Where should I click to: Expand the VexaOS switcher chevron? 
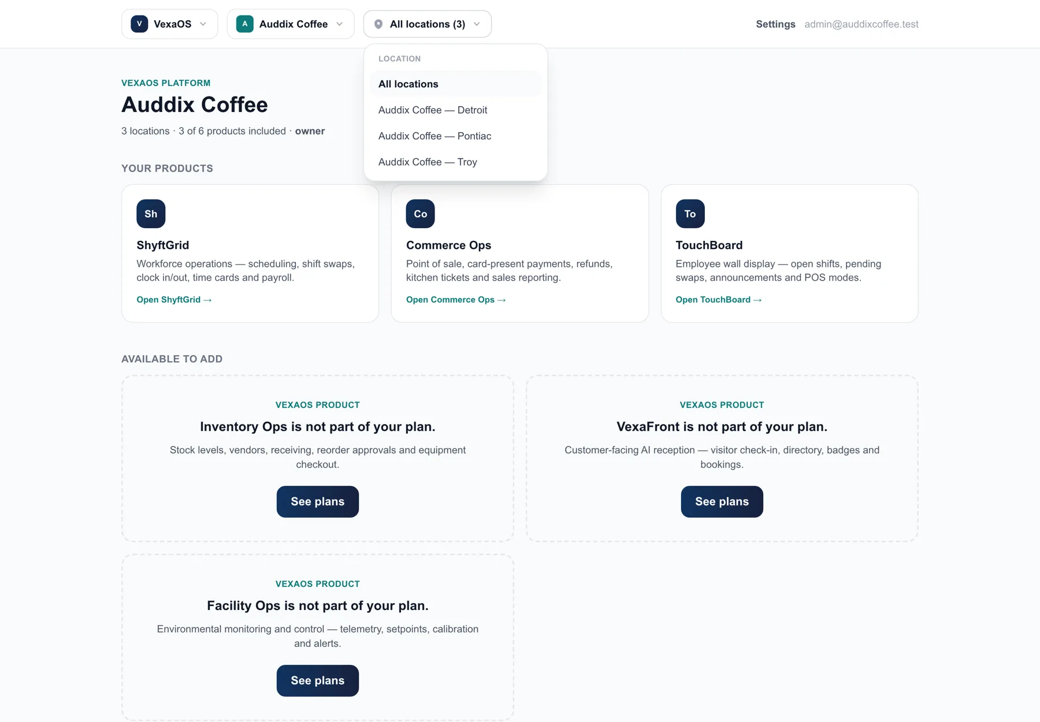pyautogui.click(x=203, y=24)
